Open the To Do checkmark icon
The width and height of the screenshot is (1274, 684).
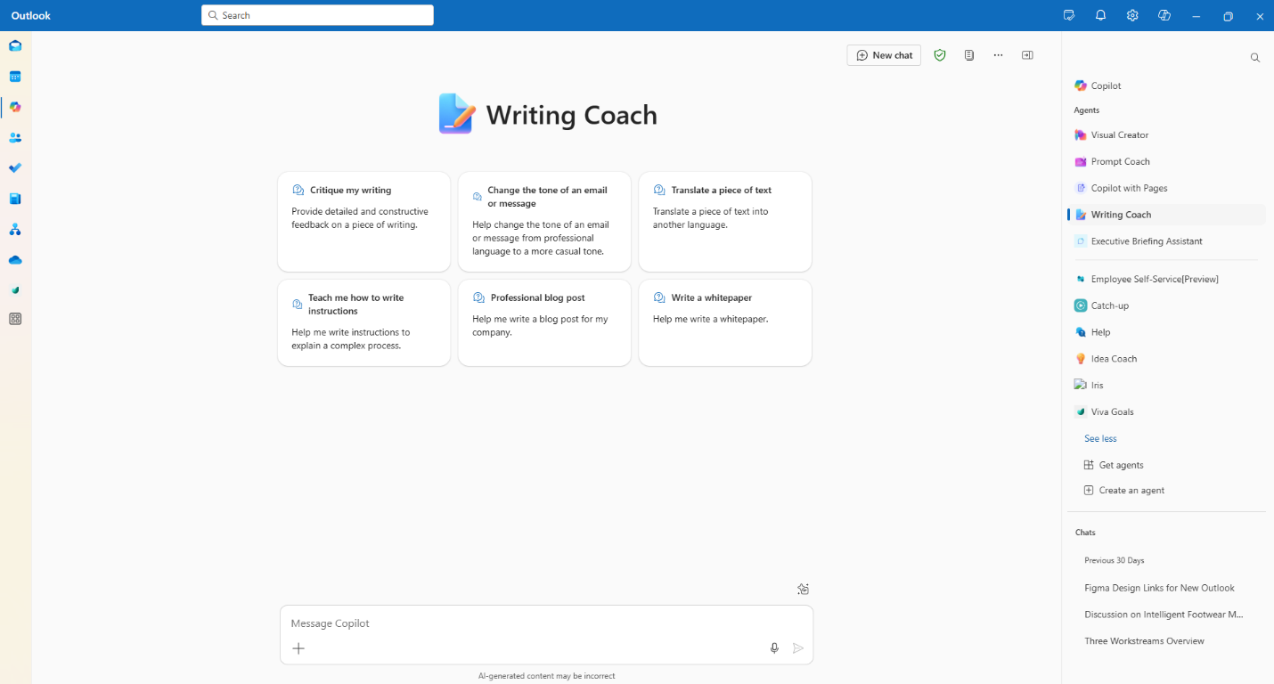(x=15, y=168)
